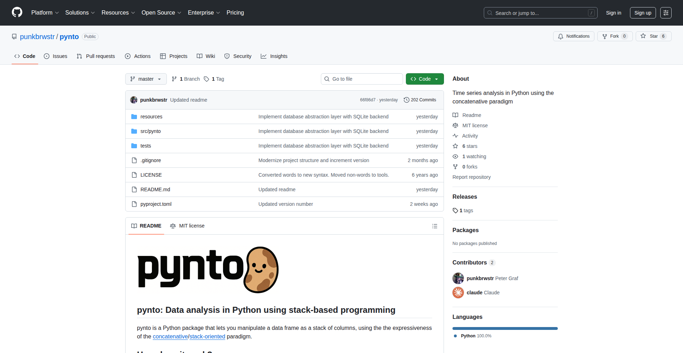Switch to the Projects tab
Screen dimensions: 683x353
pos(174,56)
